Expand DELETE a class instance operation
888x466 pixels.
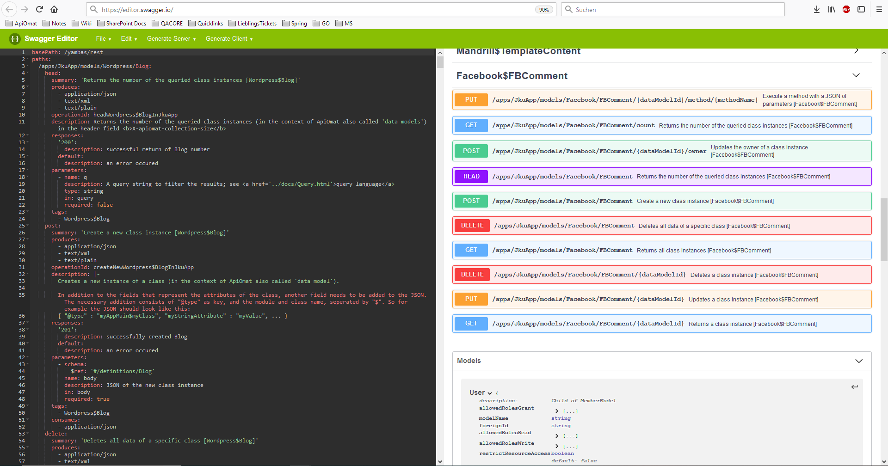662,275
